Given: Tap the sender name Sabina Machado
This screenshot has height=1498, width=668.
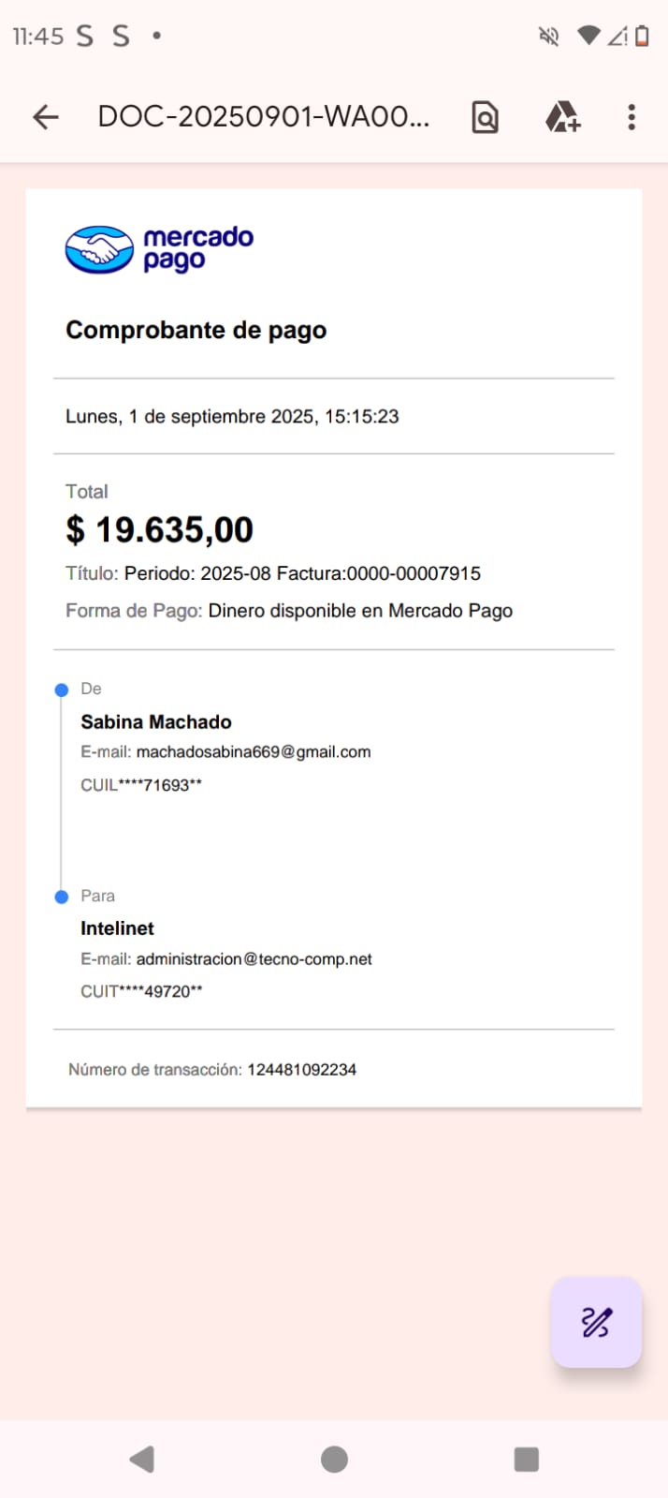Looking at the screenshot, I should (156, 722).
